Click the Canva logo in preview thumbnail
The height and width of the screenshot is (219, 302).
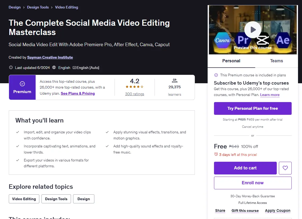[x=223, y=40]
